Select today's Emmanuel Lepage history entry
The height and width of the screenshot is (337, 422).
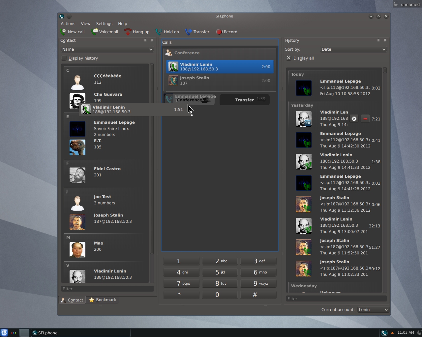tap(335, 88)
